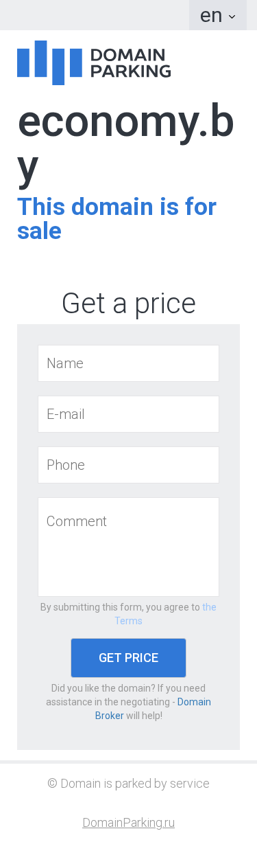Visit the DomainParking.ru footer link

tap(128, 823)
